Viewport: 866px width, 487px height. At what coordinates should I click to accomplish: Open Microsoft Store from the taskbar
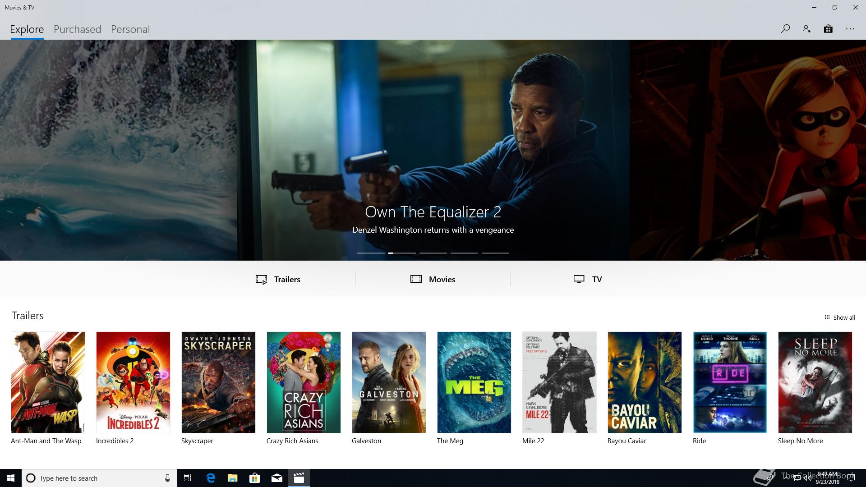(255, 478)
